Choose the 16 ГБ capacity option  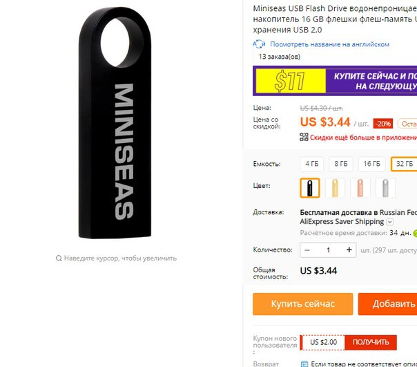tap(372, 164)
